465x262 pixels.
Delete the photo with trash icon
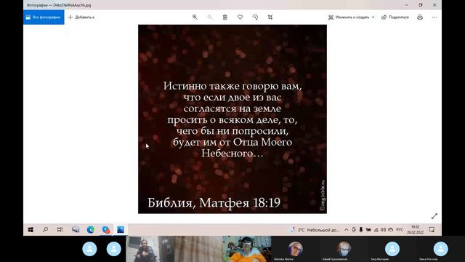pos(225,17)
